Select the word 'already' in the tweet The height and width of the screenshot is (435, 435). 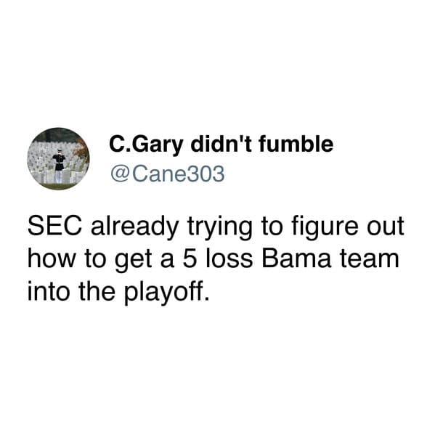(x=134, y=227)
